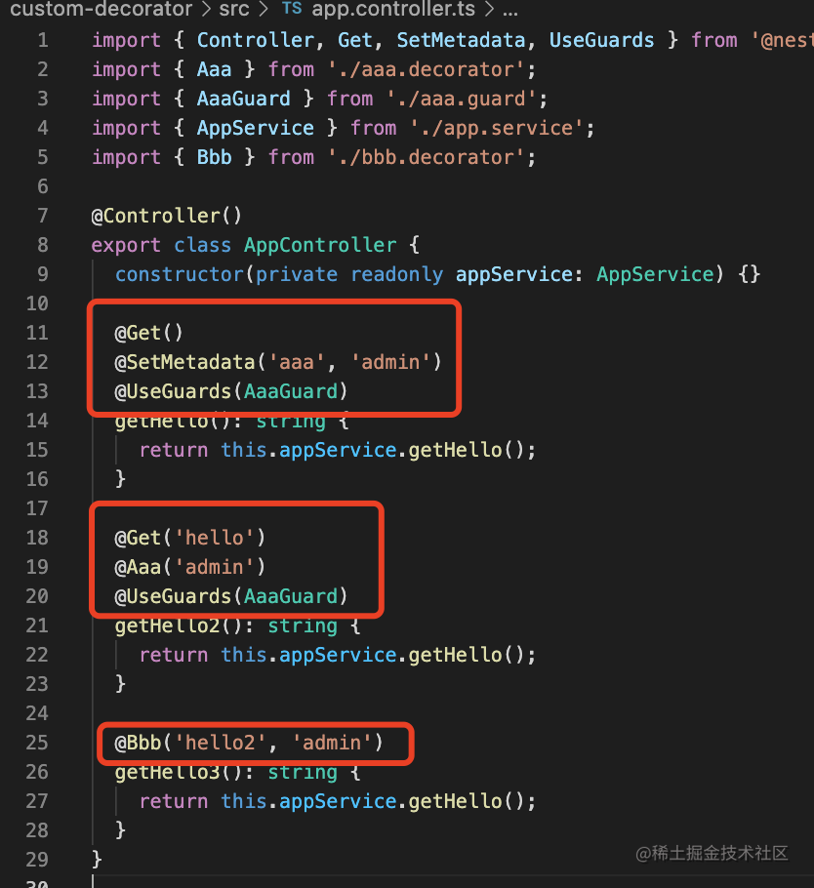
Task: Click line number 7 in gutter
Action: pos(43,216)
